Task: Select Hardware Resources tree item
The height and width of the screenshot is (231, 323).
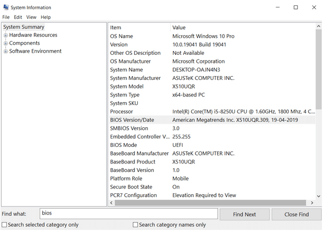Action: click(33, 35)
